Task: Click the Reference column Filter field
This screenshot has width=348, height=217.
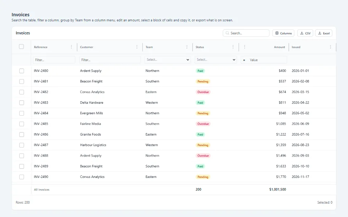Action: click(54, 60)
